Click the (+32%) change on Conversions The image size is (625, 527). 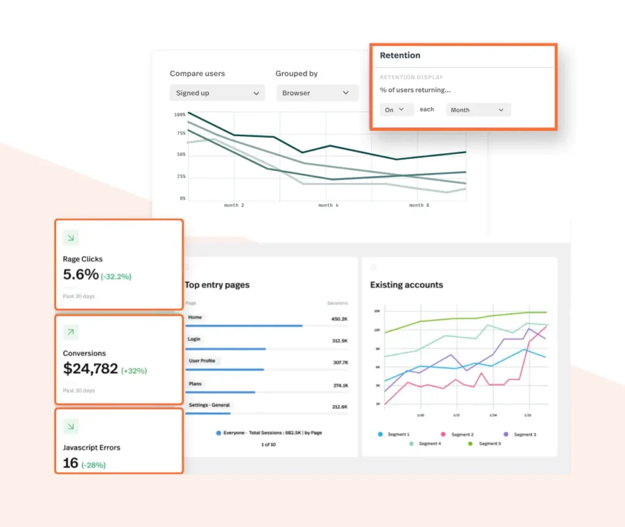point(134,371)
